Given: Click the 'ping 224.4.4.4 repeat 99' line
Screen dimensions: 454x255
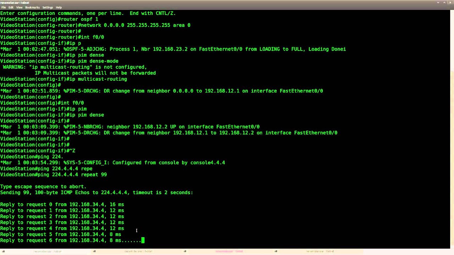Looking at the screenshot, I should coord(53,175).
